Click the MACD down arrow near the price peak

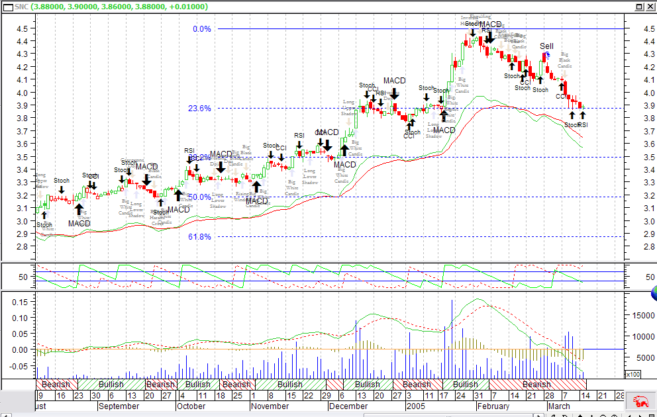[489, 37]
